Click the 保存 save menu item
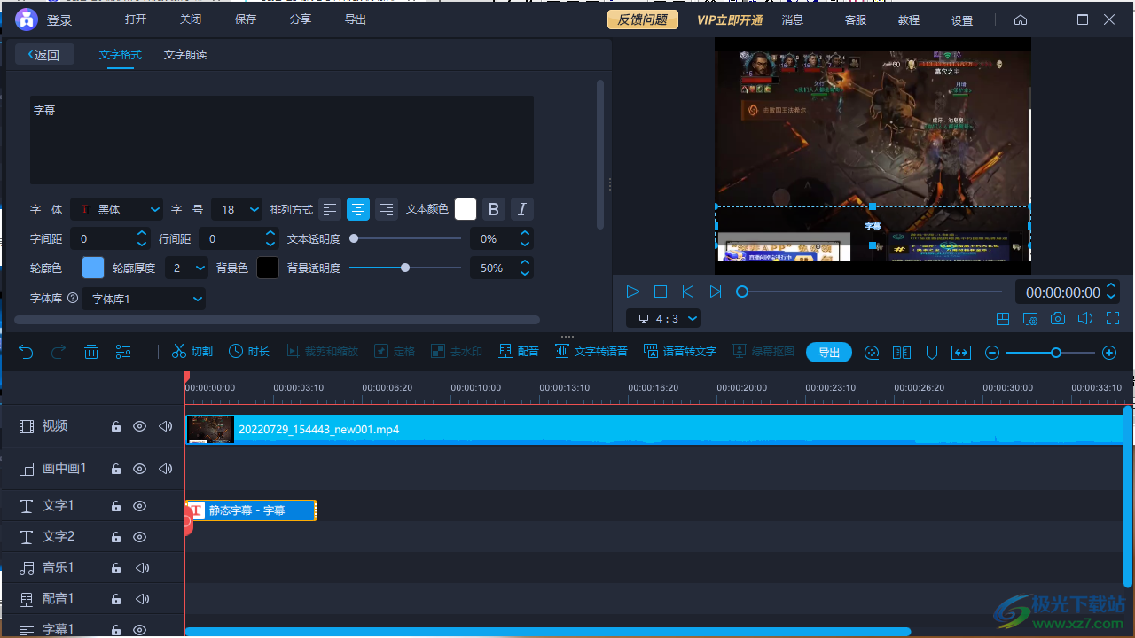 [246, 19]
